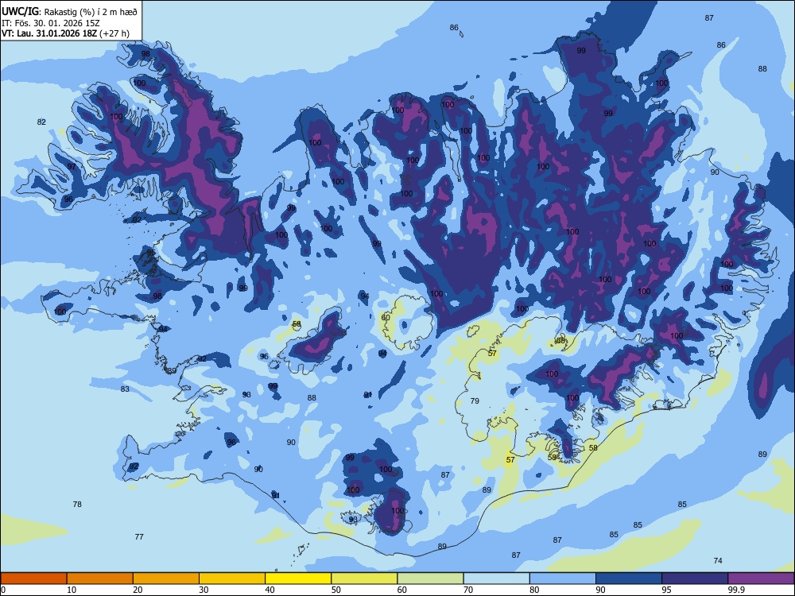
Task: Pick the 20–30 amber legend swatch
Action: 166,579
